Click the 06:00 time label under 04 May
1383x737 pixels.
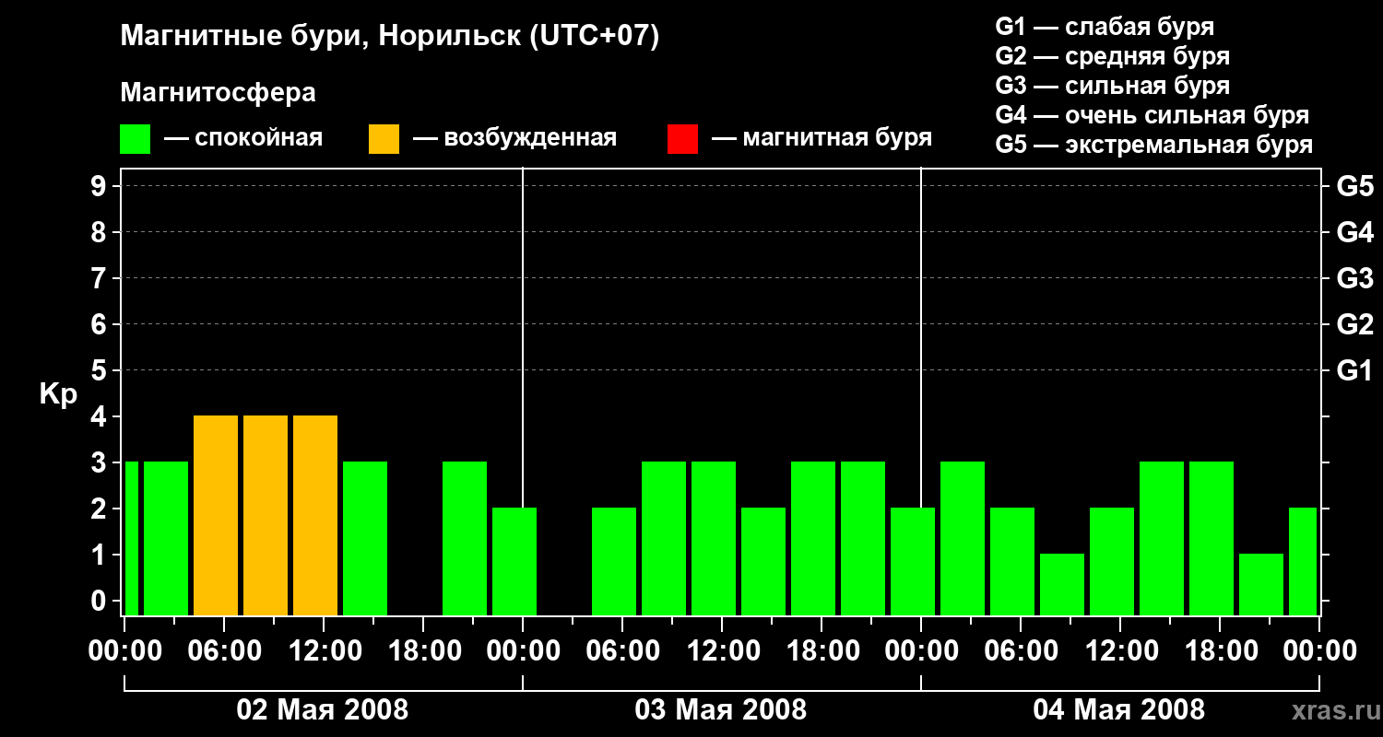1020,651
